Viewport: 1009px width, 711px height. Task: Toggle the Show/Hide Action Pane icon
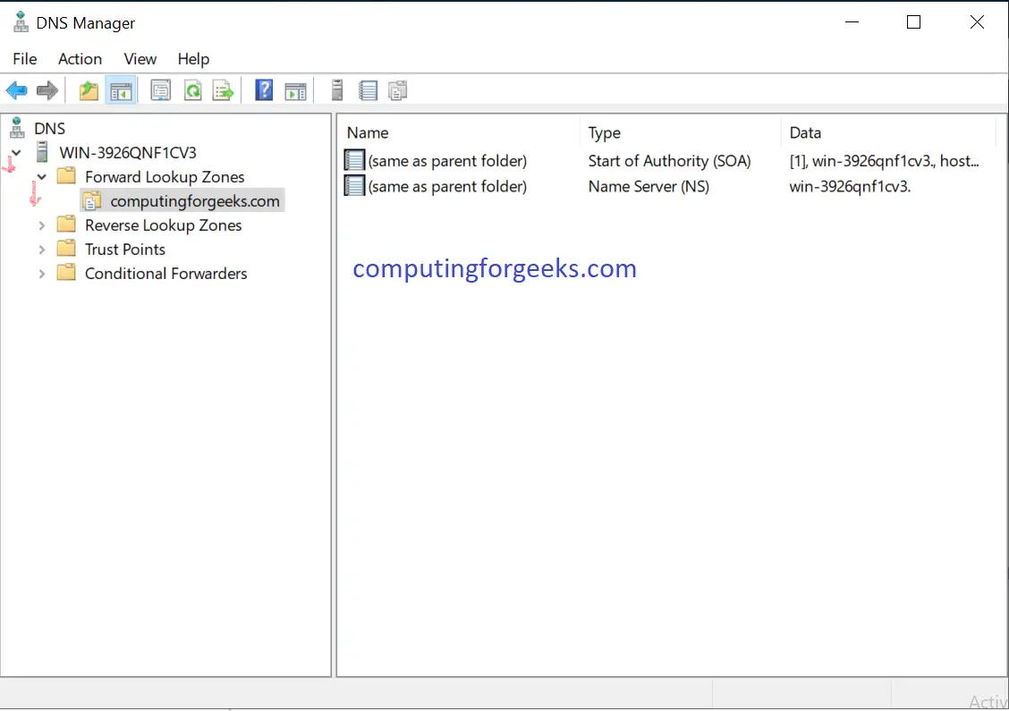(x=295, y=89)
